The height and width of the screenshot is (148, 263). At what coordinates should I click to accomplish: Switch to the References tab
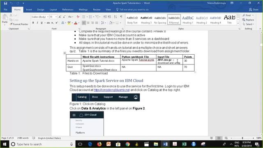[x=68, y=9]
